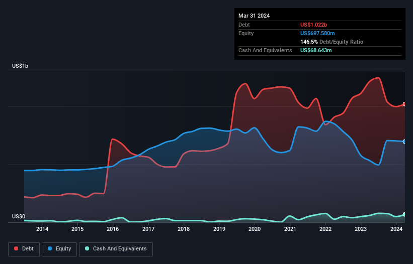
Task: Select the red Debt endpoint marker
Action: pyautogui.click(x=404, y=104)
